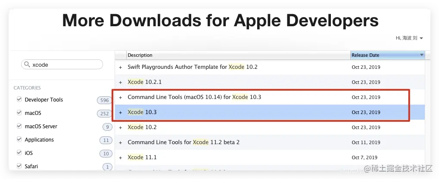The image size is (439, 179).
Task: Focus the xcode search field
Action: [62, 65]
